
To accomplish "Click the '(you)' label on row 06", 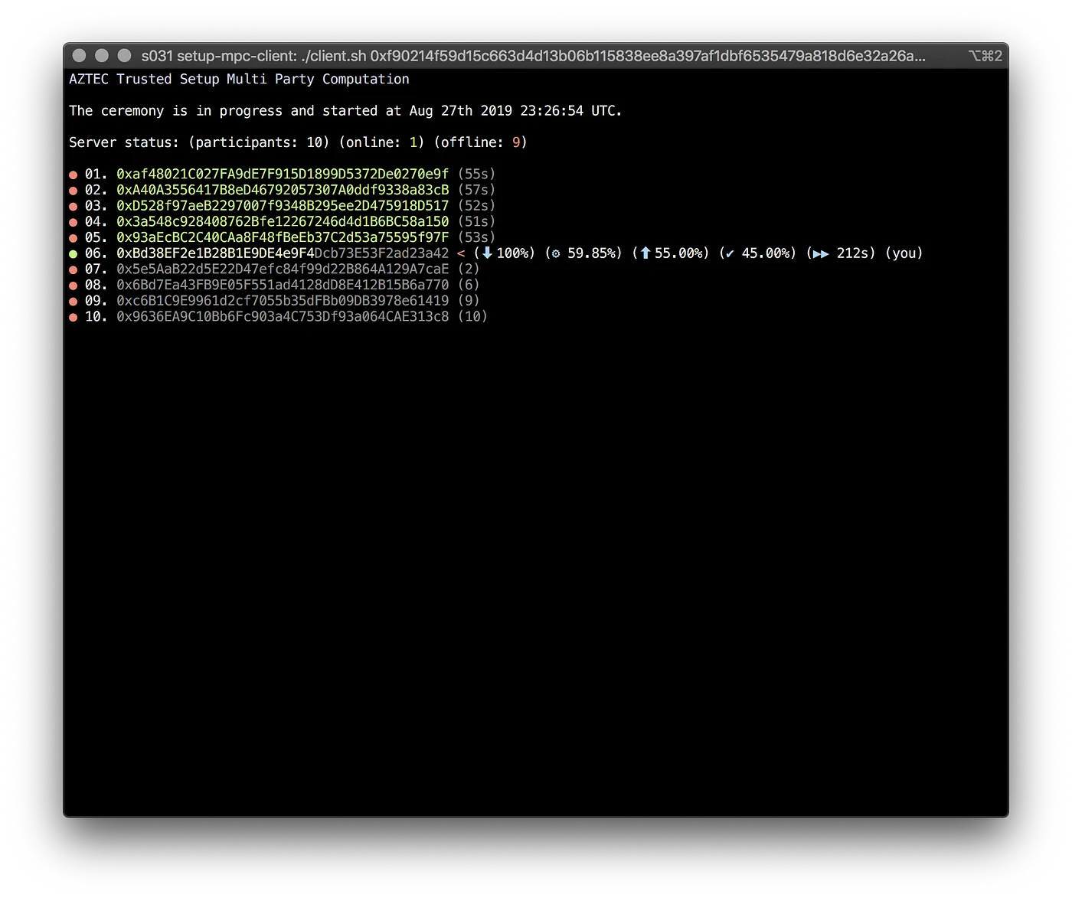I will [x=904, y=253].
